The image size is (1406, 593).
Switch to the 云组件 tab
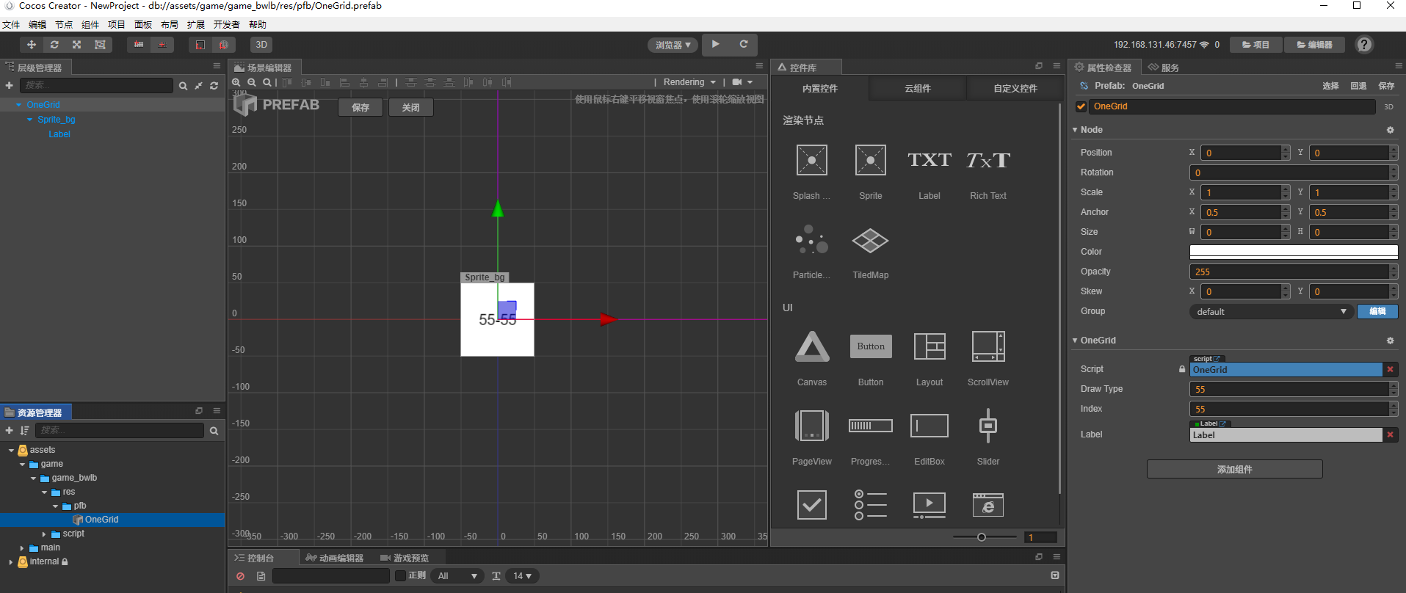917,88
